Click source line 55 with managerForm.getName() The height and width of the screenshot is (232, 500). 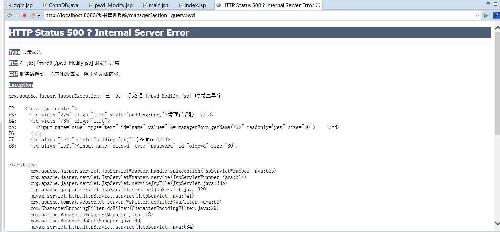(x=174, y=127)
